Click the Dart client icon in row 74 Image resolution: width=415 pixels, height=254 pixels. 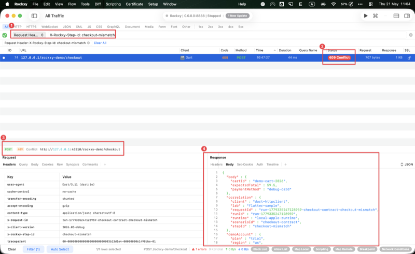point(183,57)
